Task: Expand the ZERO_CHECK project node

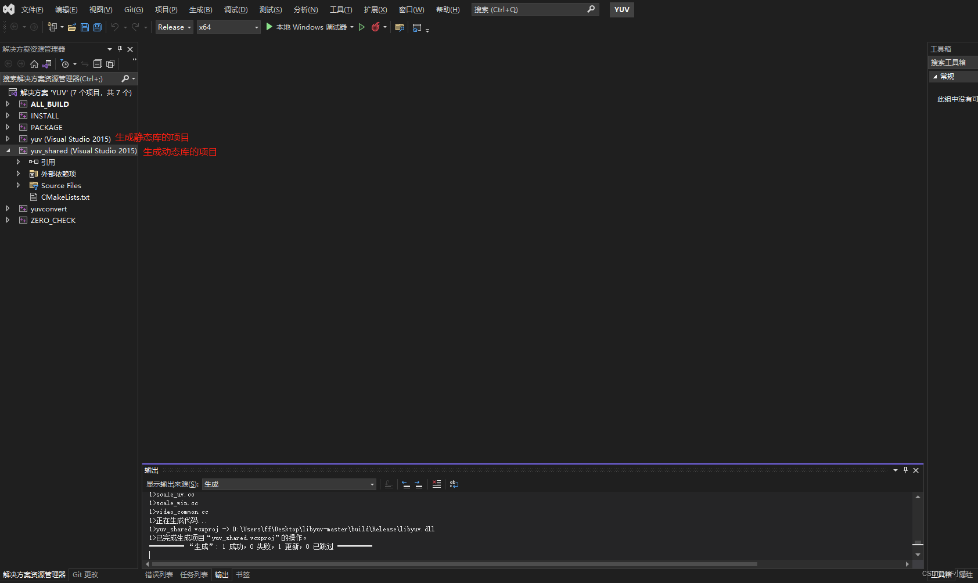Action: click(x=8, y=220)
